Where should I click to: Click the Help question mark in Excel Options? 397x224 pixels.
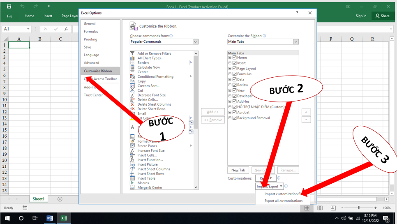point(297,13)
